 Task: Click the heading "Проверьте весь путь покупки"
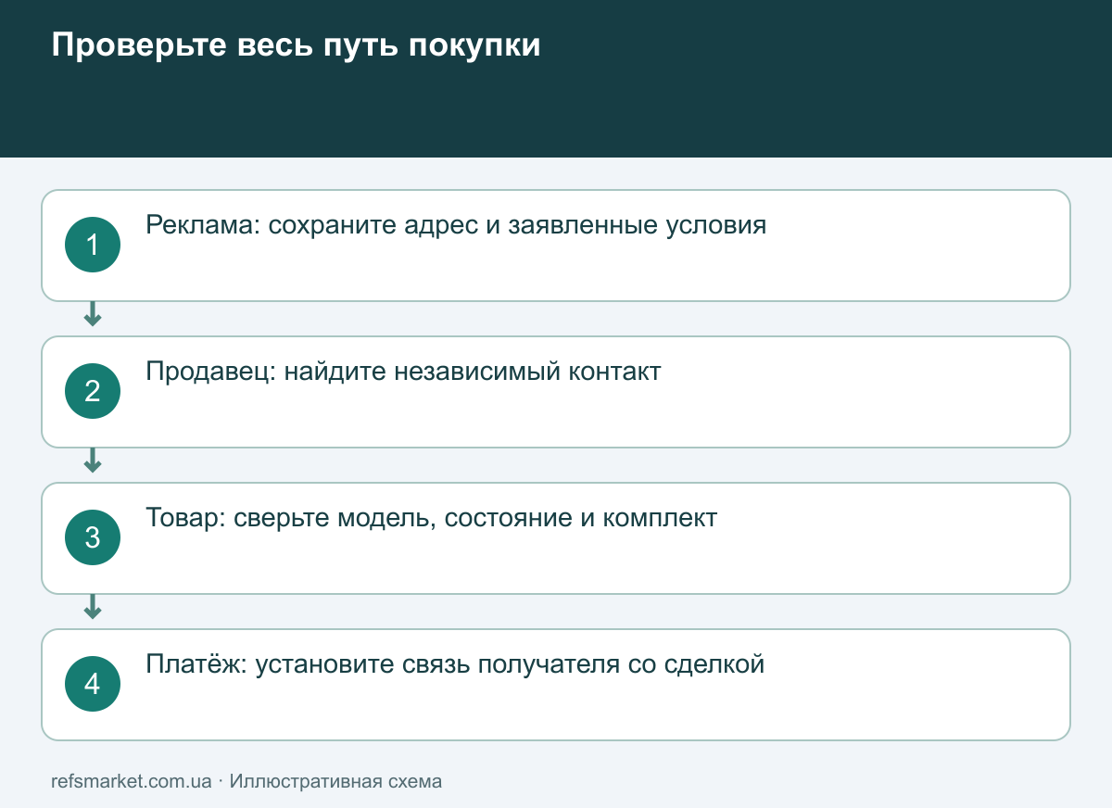point(296,46)
